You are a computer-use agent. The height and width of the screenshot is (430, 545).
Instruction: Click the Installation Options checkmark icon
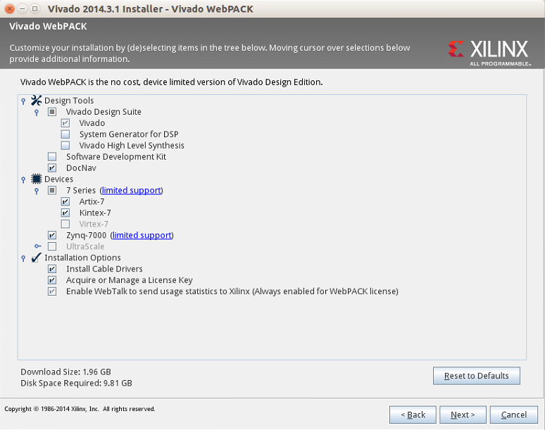tap(36, 258)
